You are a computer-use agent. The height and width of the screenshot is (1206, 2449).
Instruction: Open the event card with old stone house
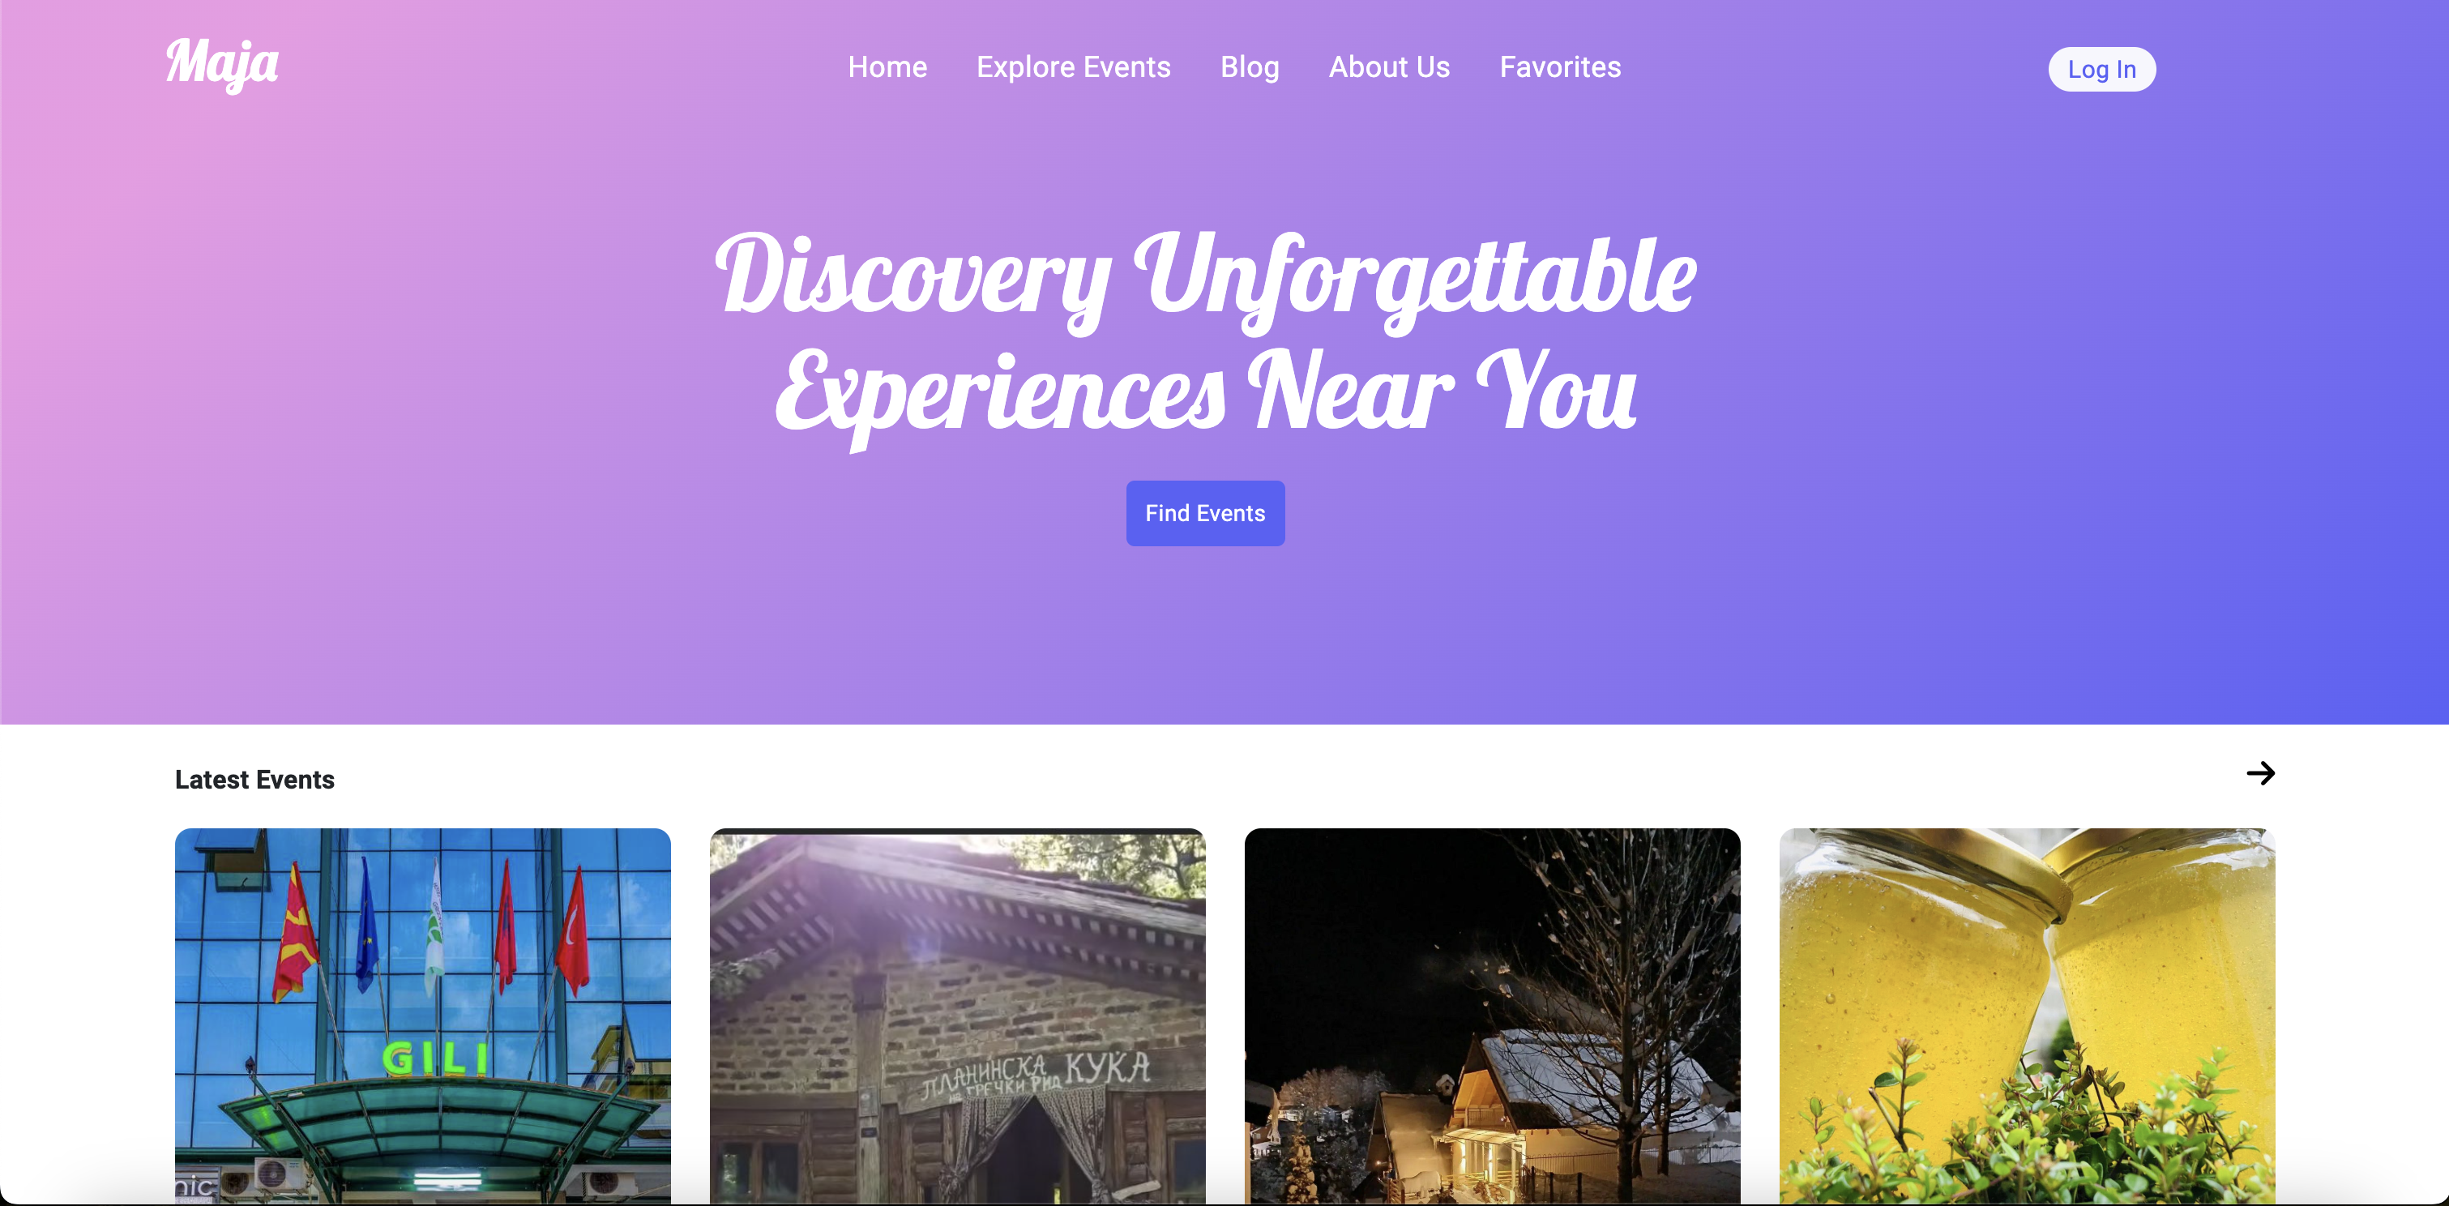[957, 1016]
